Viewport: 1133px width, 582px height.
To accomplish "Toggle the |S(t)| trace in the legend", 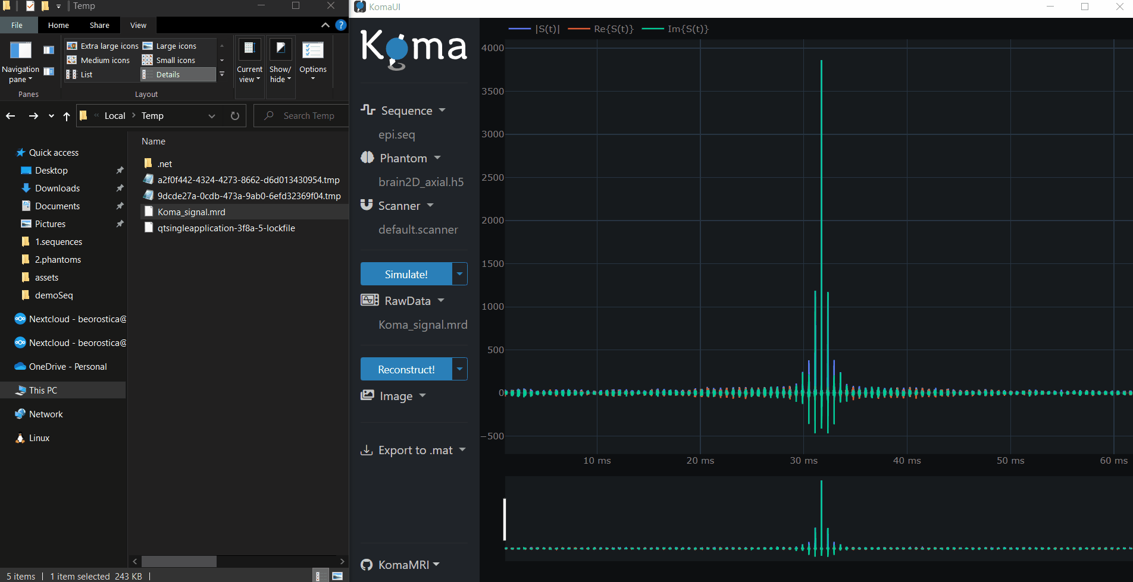I will (x=534, y=29).
